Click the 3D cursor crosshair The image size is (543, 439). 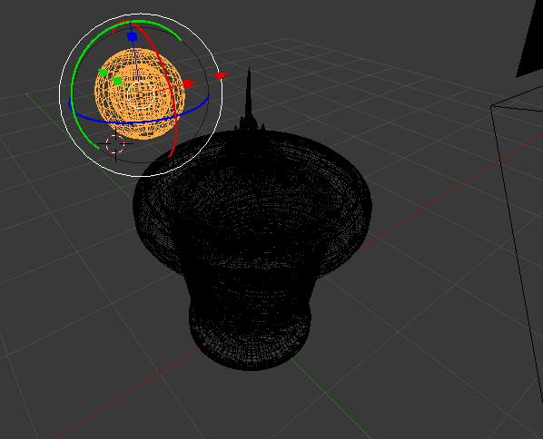[114, 144]
